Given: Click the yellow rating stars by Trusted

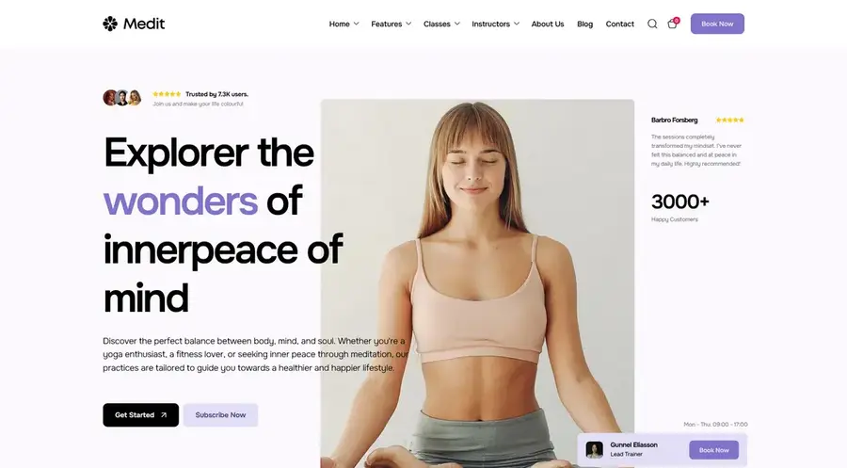Looking at the screenshot, I should coord(167,94).
